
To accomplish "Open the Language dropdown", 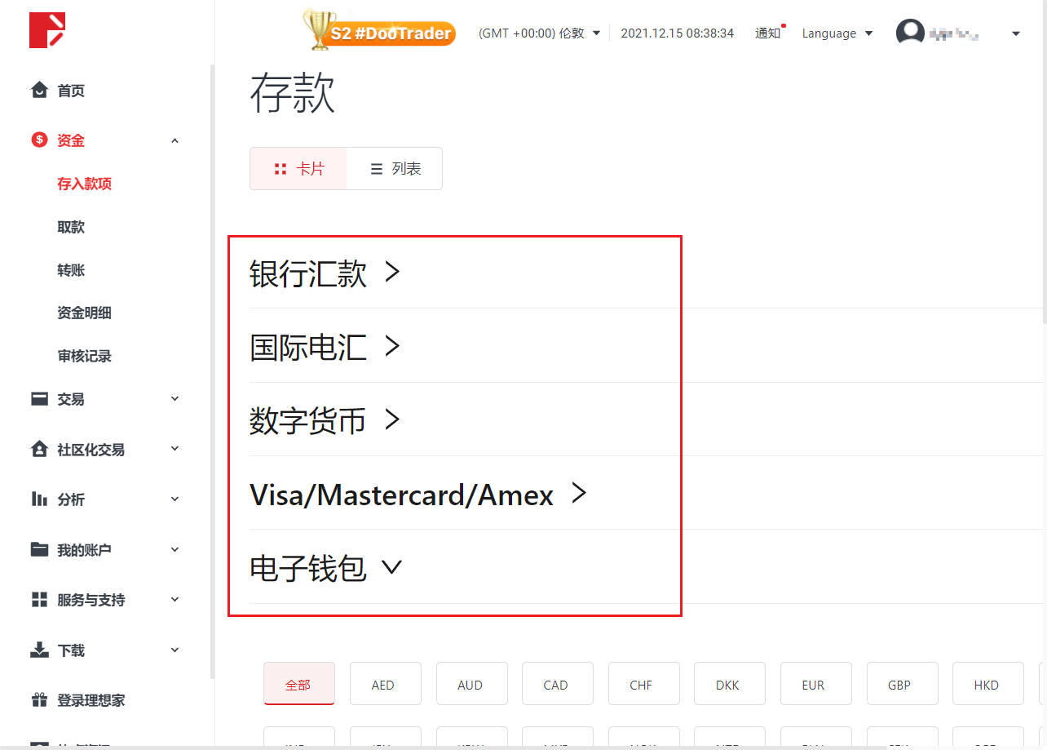I will coord(837,33).
